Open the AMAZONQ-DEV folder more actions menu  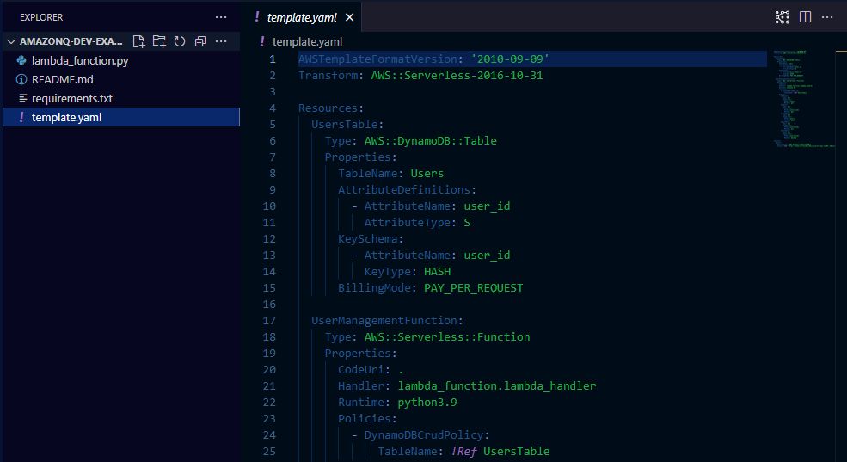[221, 41]
